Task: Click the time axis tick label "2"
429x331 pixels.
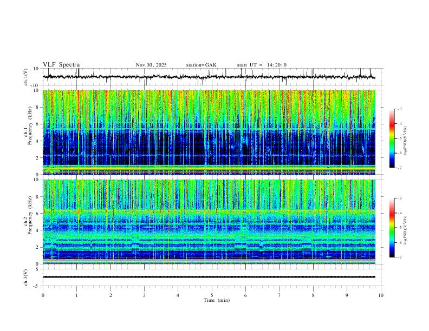Action: tap(110, 295)
